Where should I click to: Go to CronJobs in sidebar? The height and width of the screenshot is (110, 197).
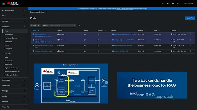coord(8,54)
